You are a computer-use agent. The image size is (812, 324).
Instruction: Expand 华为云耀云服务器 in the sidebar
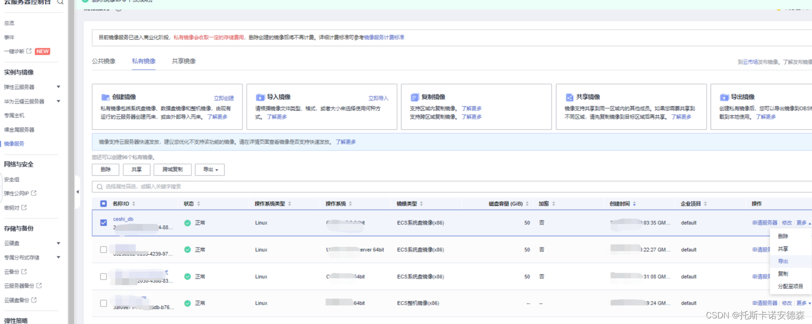point(58,101)
